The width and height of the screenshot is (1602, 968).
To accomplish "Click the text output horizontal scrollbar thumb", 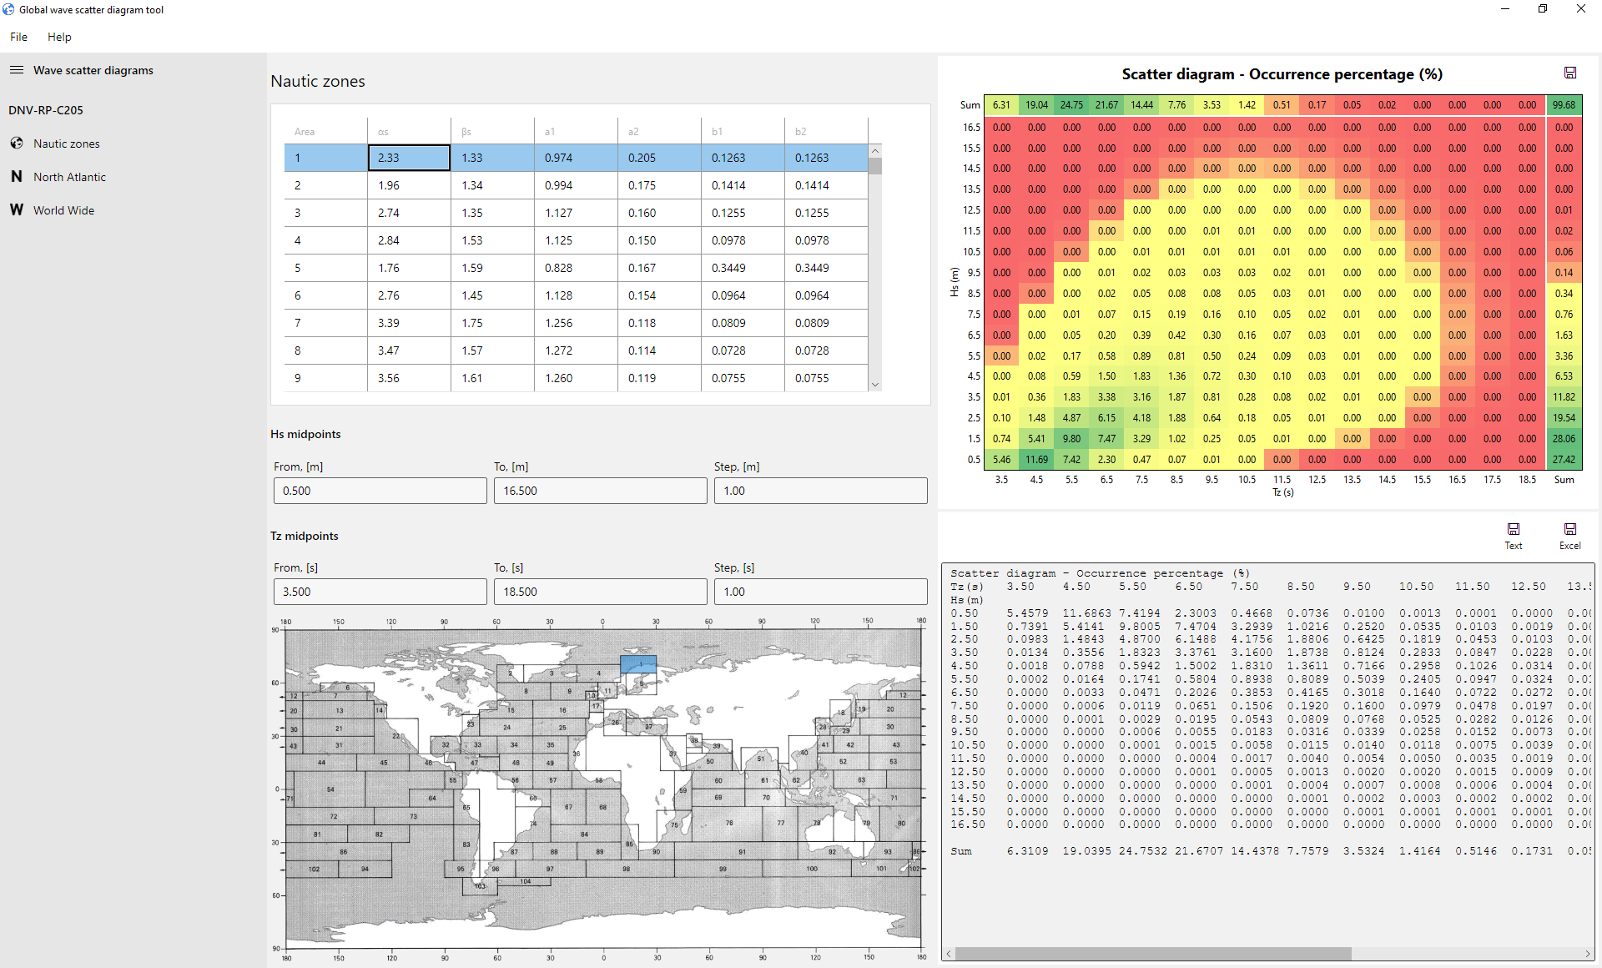I will (x=1152, y=953).
